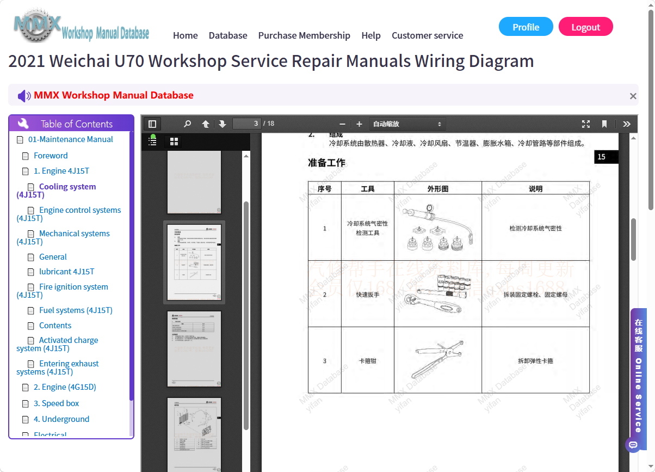The image size is (655, 472).
Task: Click the bookmark current view icon
Action: 604,124
